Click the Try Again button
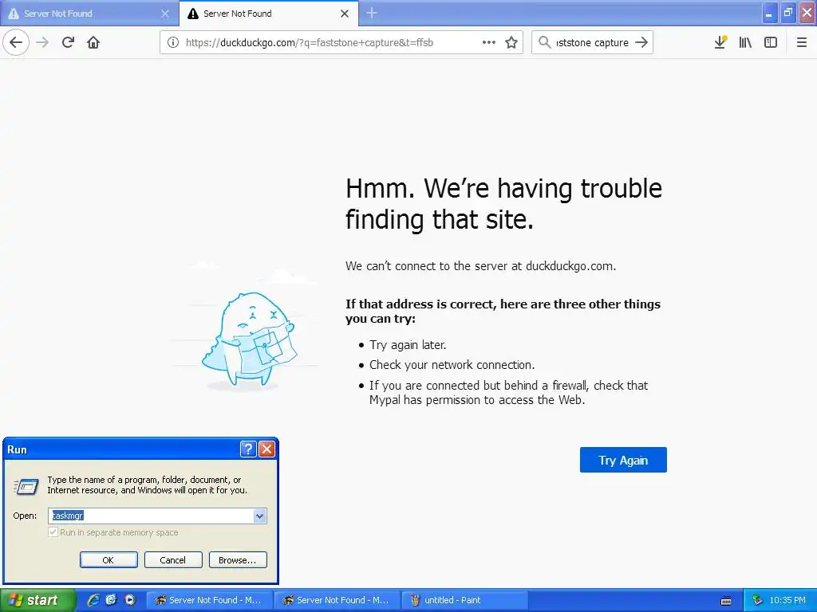Image resolution: width=817 pixels, height=612 pixels. point(623,460)
